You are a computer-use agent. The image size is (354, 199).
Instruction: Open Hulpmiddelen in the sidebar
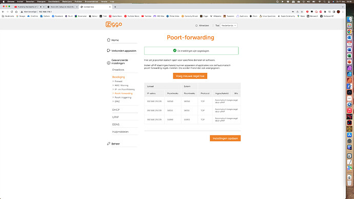(121, 132)
